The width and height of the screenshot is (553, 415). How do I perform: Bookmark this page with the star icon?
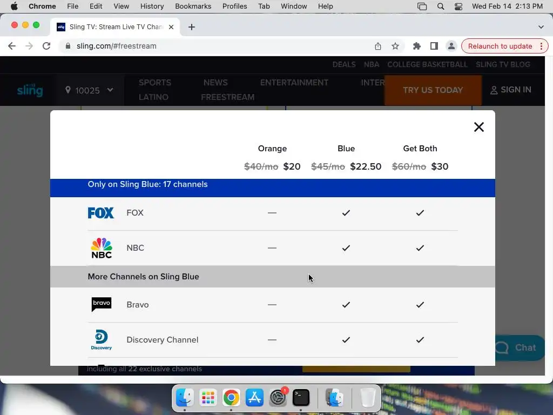[395, 46]
